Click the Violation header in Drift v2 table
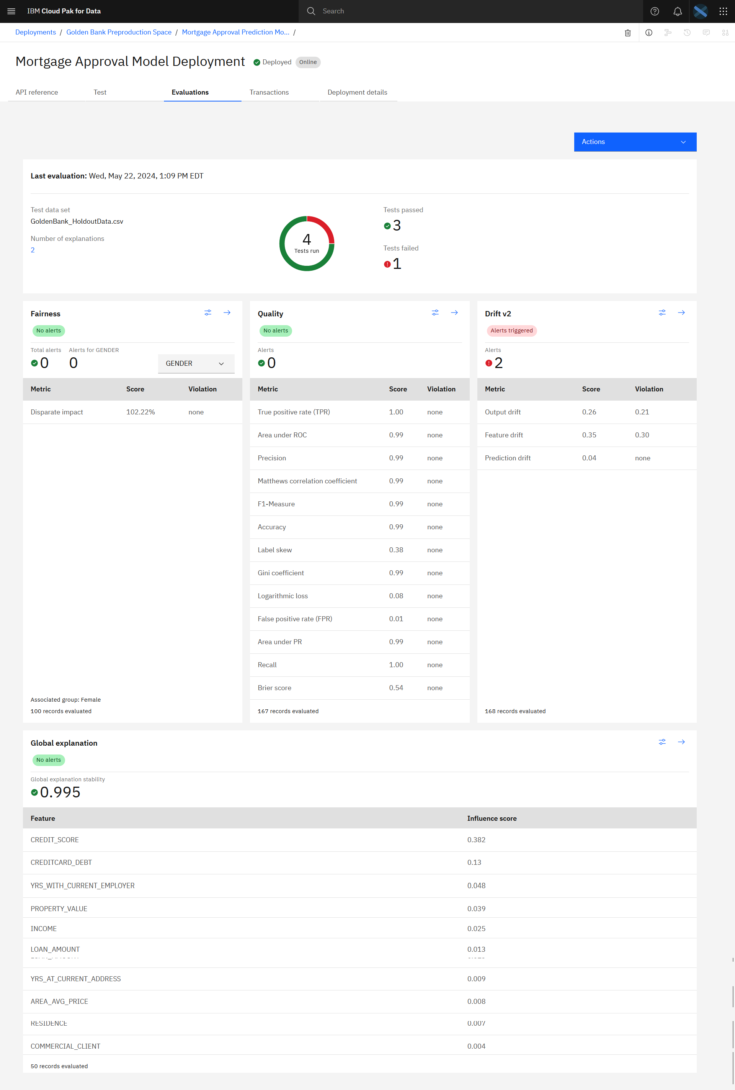The height and width of the screenshot is (1090, 735). tap(649, 389)
